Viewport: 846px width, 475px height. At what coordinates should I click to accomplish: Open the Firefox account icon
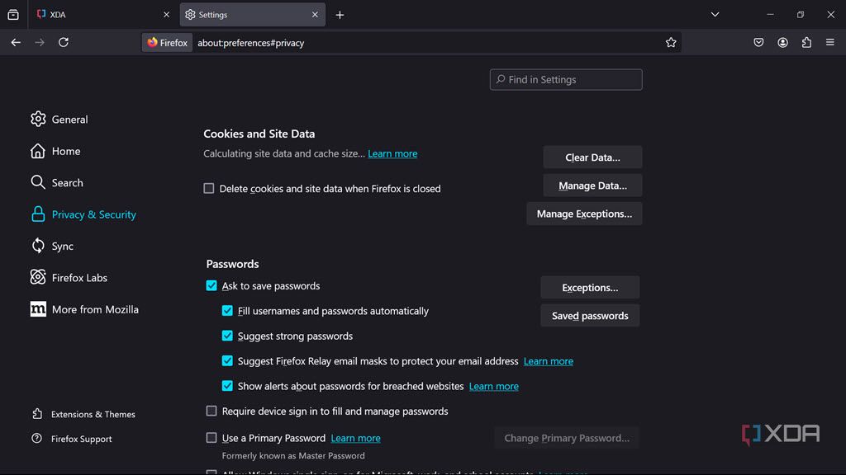[x=783, y=43]
